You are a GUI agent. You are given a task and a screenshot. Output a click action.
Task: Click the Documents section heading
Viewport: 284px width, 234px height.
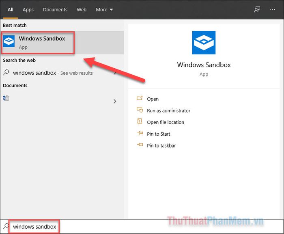click(15, 85)
